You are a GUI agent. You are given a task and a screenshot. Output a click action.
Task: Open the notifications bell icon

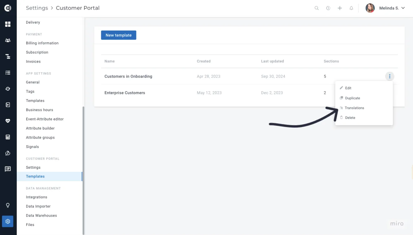pos(351,8)
